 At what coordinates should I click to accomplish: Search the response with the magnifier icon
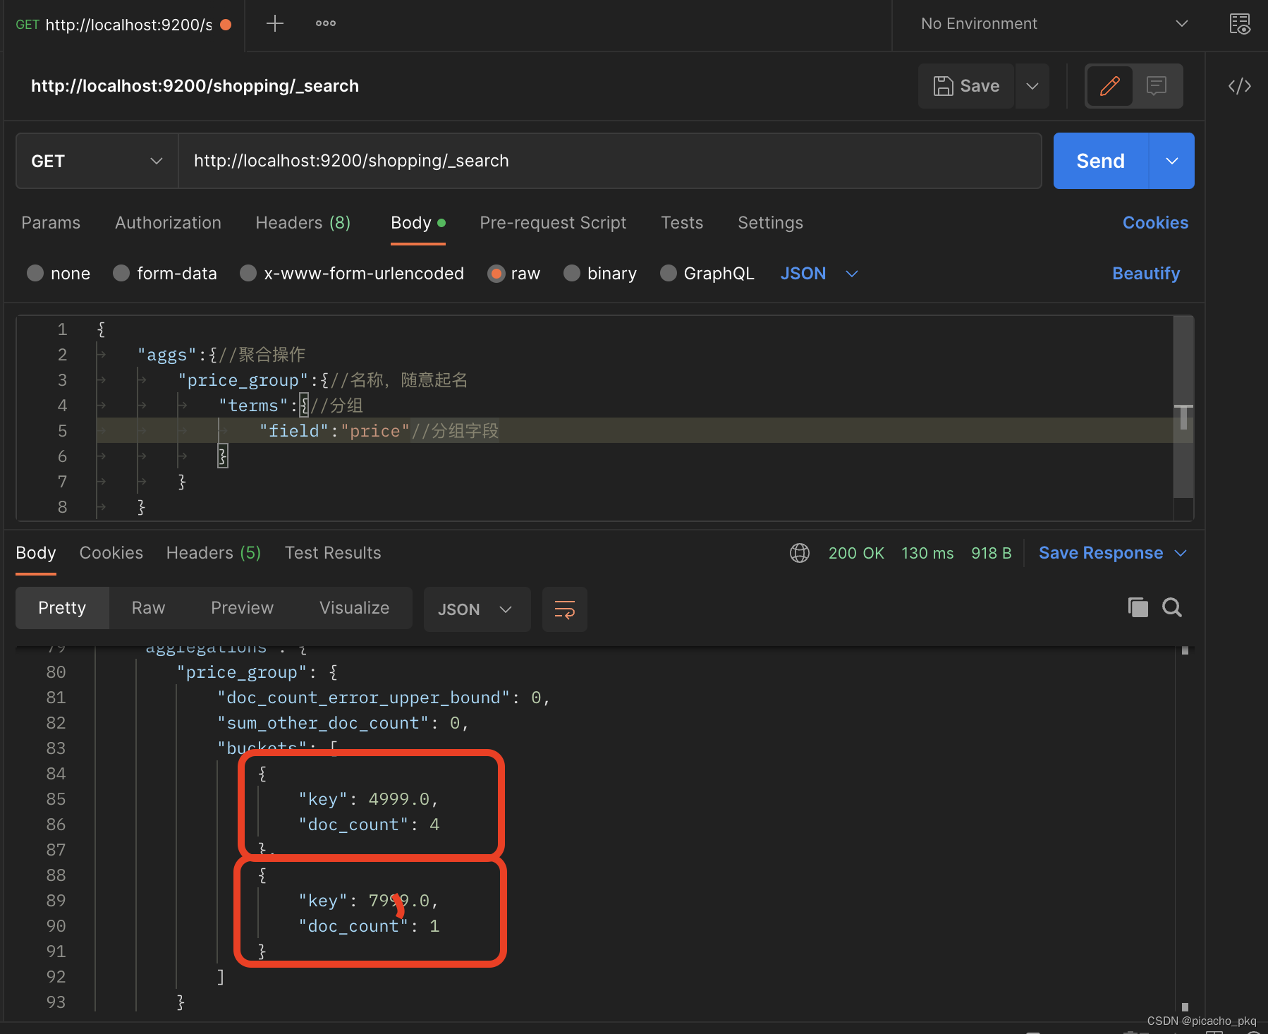(1171, 607)
